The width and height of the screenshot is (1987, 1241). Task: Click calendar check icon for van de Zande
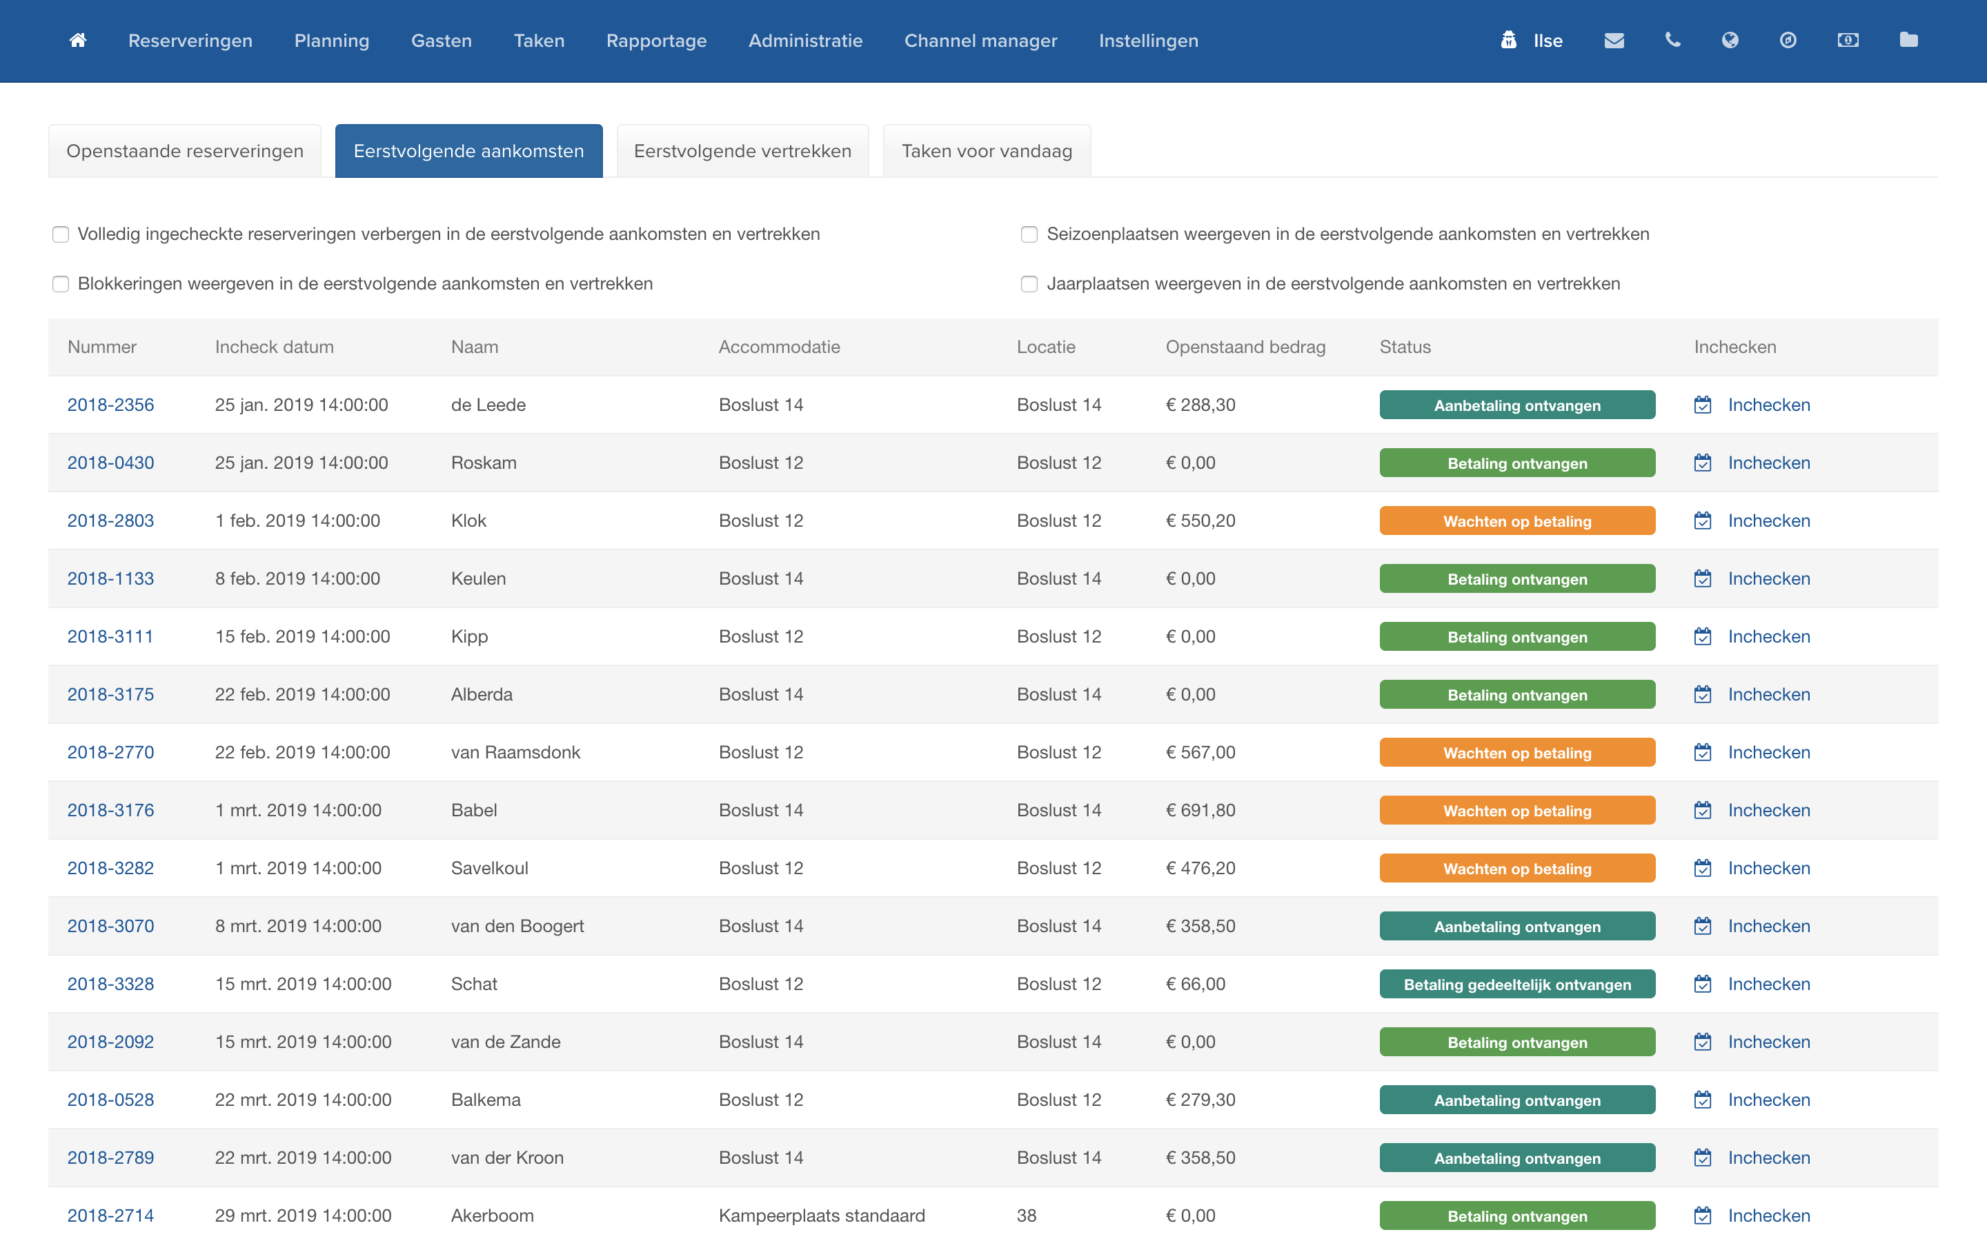(1703, 1042)
